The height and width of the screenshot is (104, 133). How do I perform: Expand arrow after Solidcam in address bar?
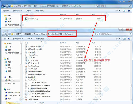(74, 34)
